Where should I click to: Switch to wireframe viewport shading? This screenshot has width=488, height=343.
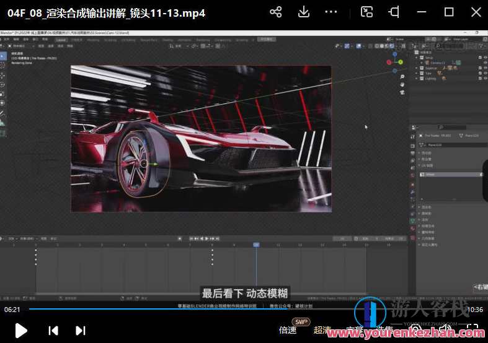coord(377,46)
